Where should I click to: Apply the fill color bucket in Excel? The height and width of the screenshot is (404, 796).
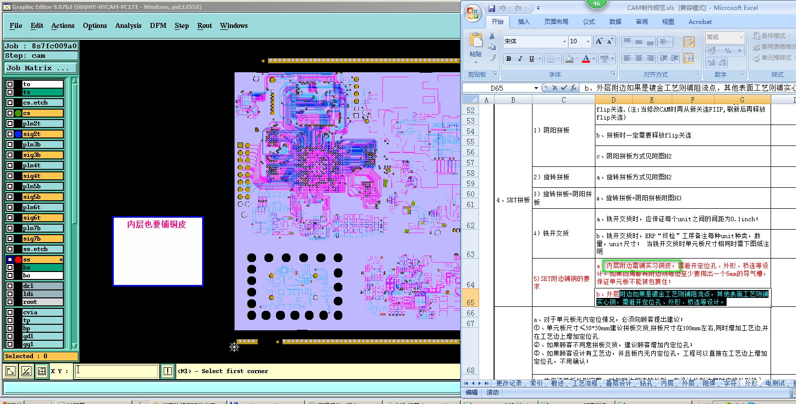coord(569,59)
